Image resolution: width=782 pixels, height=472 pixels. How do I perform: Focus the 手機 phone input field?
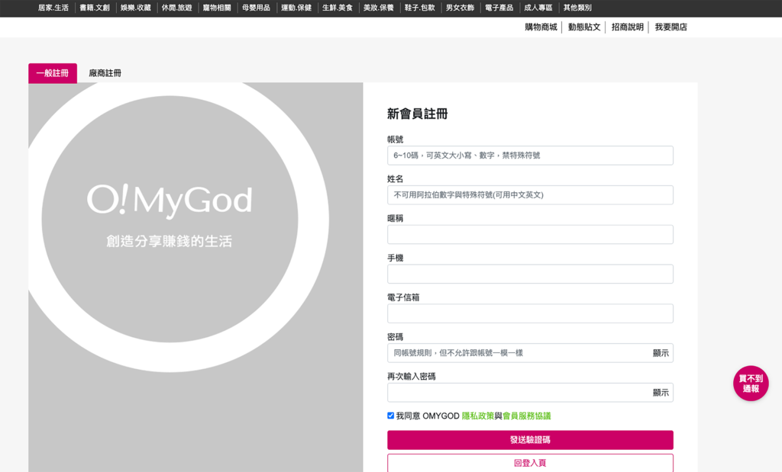[530, 274]
